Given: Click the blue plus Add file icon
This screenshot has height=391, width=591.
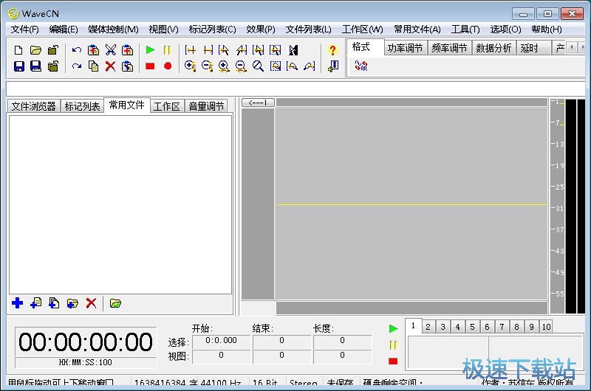Looking at the screenshot, I should (x=18, y=303).
